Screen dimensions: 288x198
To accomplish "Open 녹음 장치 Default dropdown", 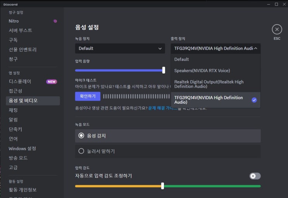I will [120, 49].
